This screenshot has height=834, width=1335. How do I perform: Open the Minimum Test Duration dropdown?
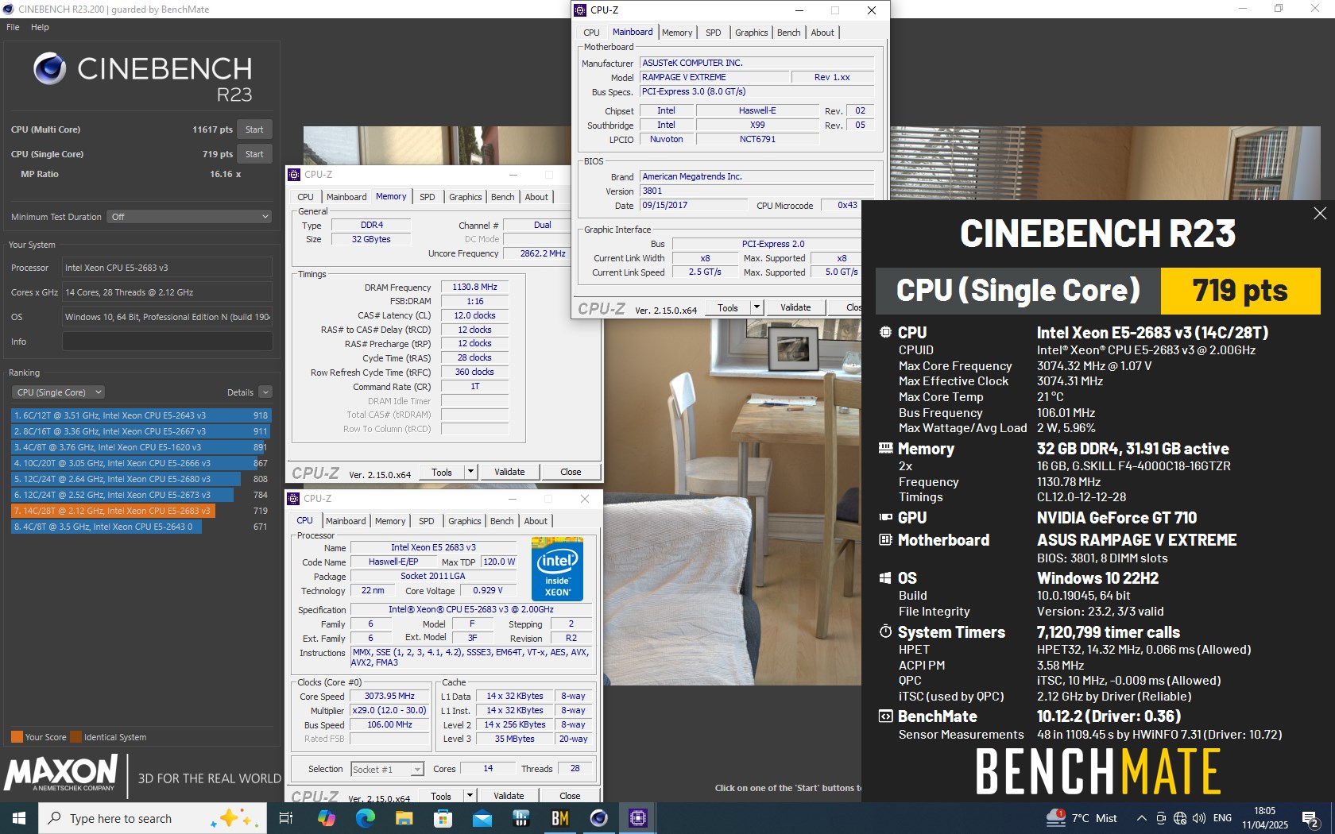(189, 217)
